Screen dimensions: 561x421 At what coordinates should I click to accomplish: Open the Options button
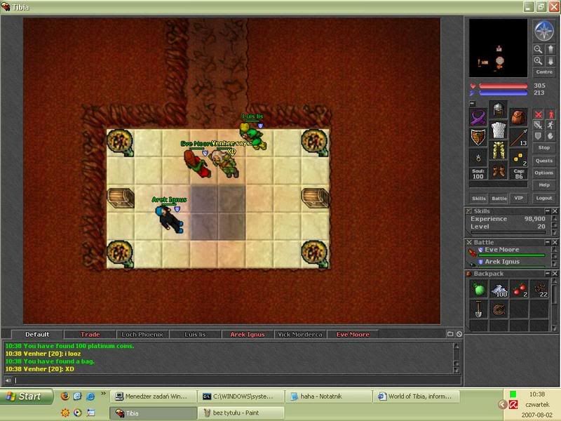(544, 173)
